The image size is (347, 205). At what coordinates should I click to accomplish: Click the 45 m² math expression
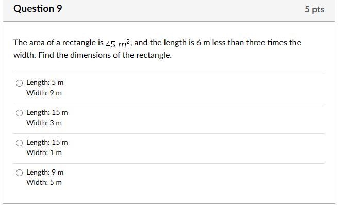tap(119, 43)
